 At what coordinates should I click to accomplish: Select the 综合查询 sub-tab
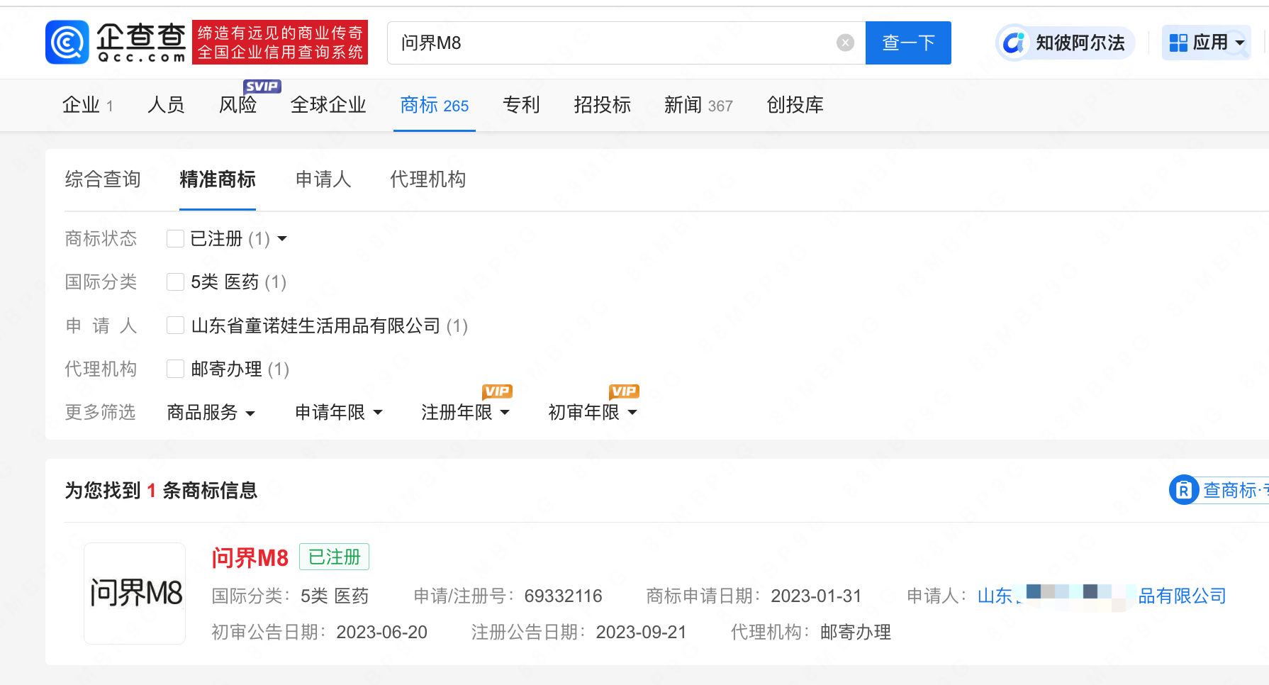[103, 179]
